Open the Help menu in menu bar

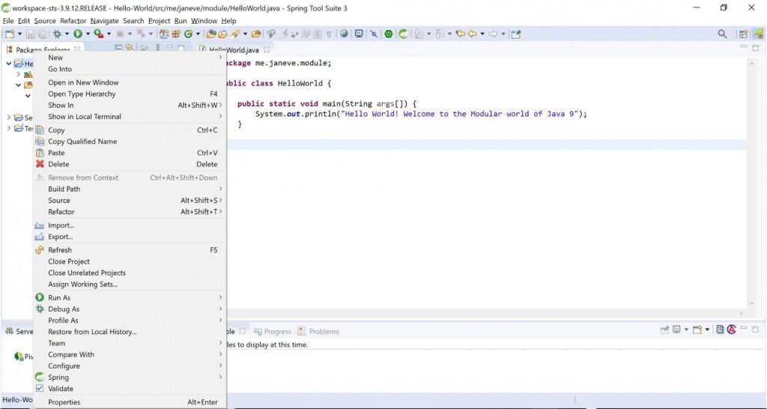(228, 21)
